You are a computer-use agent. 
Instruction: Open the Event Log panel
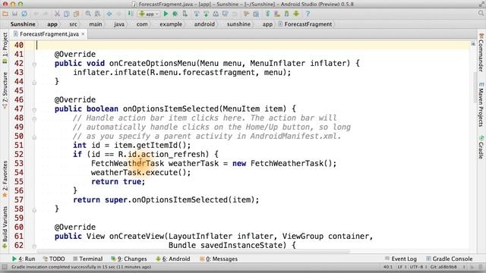pyautogui.click(x=400, y=259)
